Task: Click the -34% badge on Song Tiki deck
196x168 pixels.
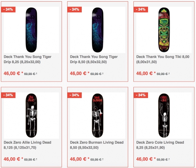Action: 141,9
